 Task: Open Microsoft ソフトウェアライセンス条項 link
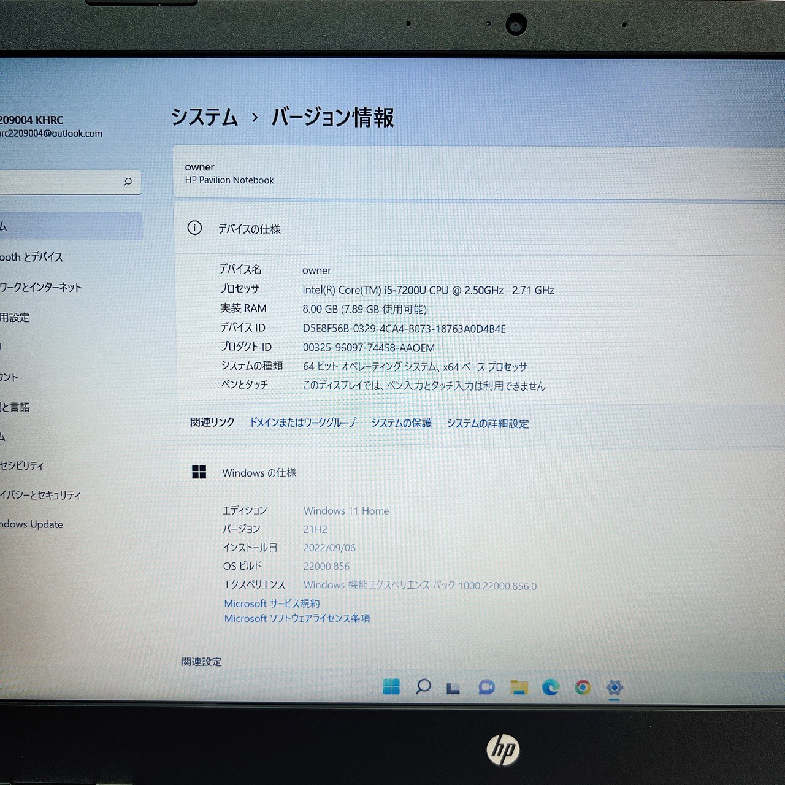(297, 618)
